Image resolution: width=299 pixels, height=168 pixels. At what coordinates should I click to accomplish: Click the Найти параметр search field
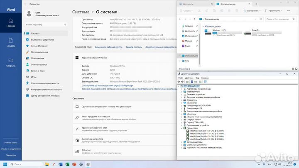point(46,24)
